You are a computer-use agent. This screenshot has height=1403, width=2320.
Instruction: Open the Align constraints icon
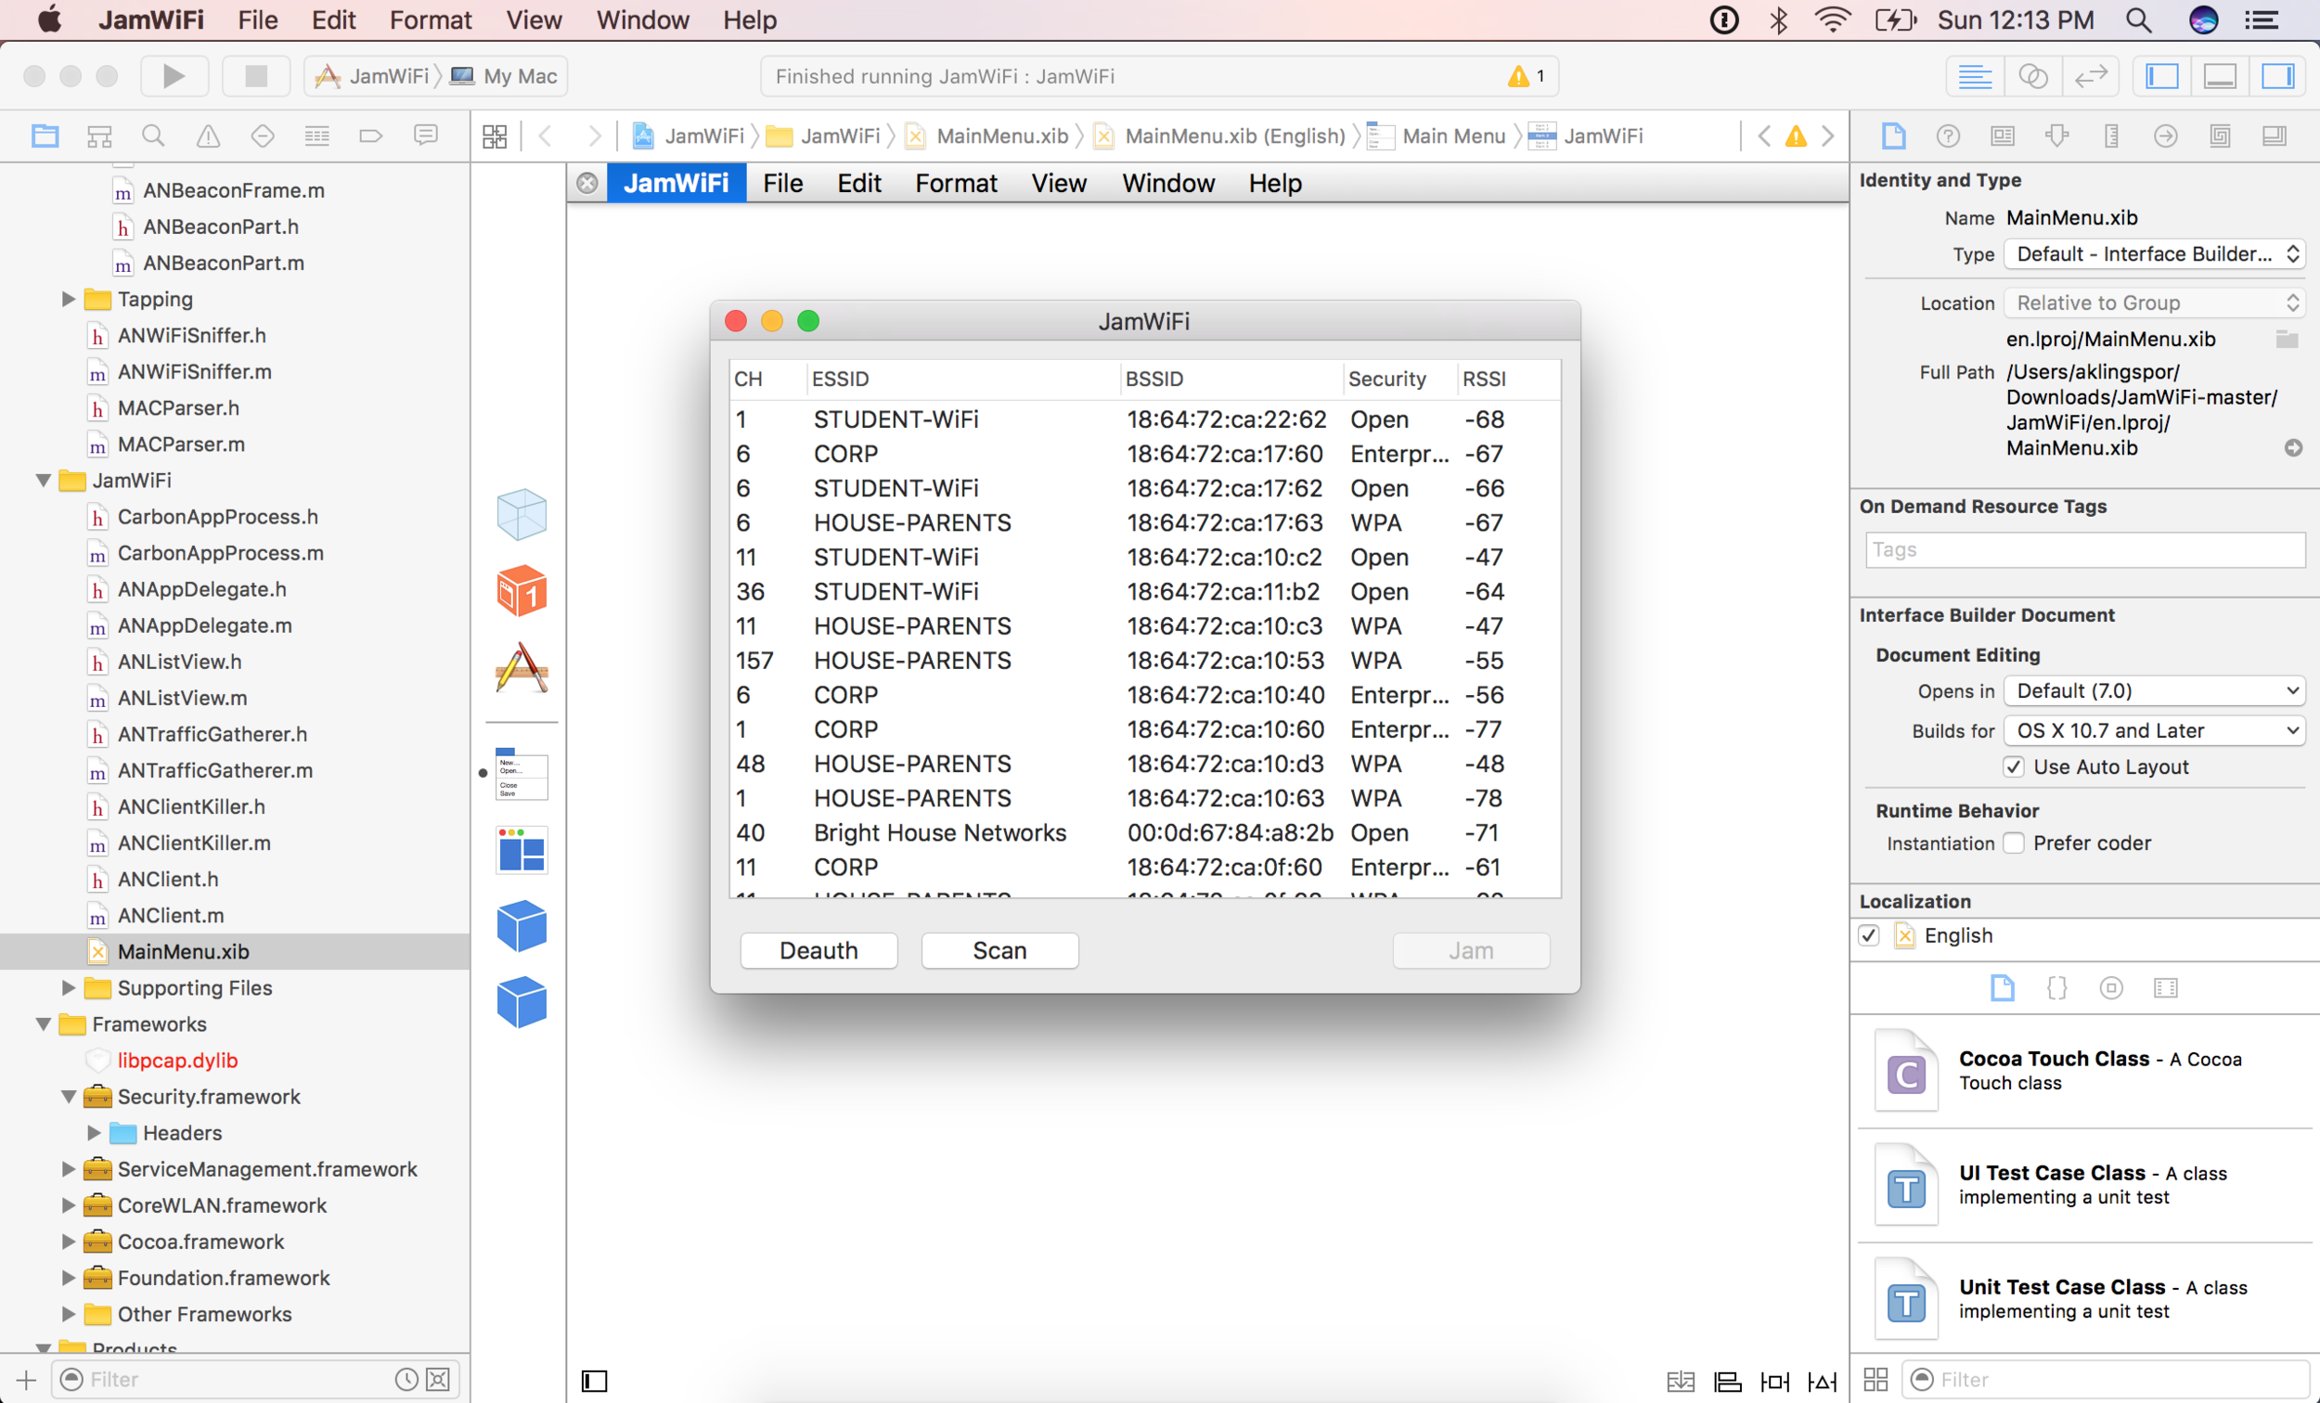[x=1727, y=1382]
